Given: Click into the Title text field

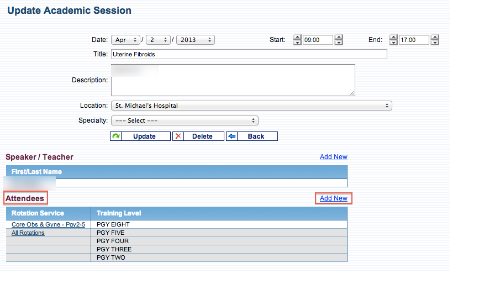Looking at the screenshot, I should [x=249, y=55].
